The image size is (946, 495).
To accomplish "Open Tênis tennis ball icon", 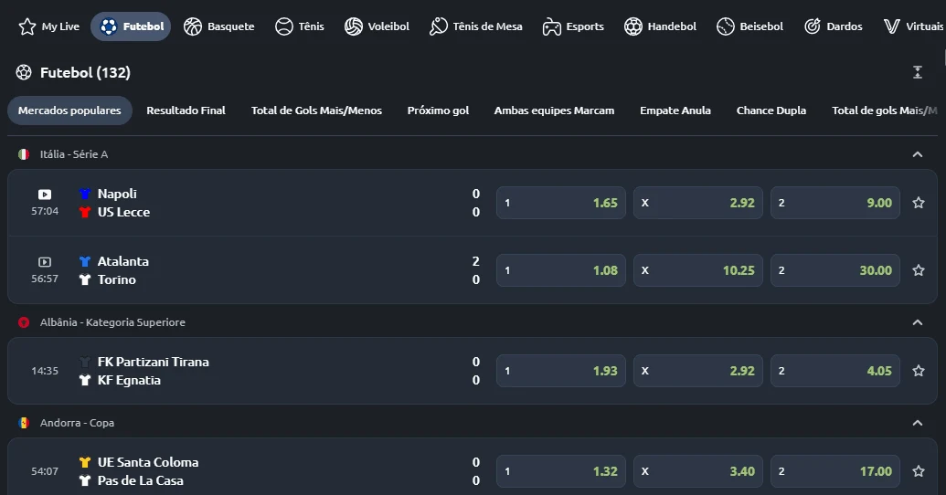I will tap(283, 26).
